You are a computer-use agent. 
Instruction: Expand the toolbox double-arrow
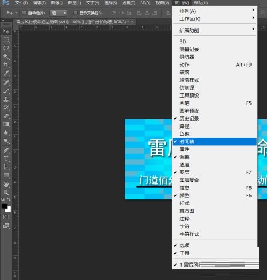coord(3,21)
